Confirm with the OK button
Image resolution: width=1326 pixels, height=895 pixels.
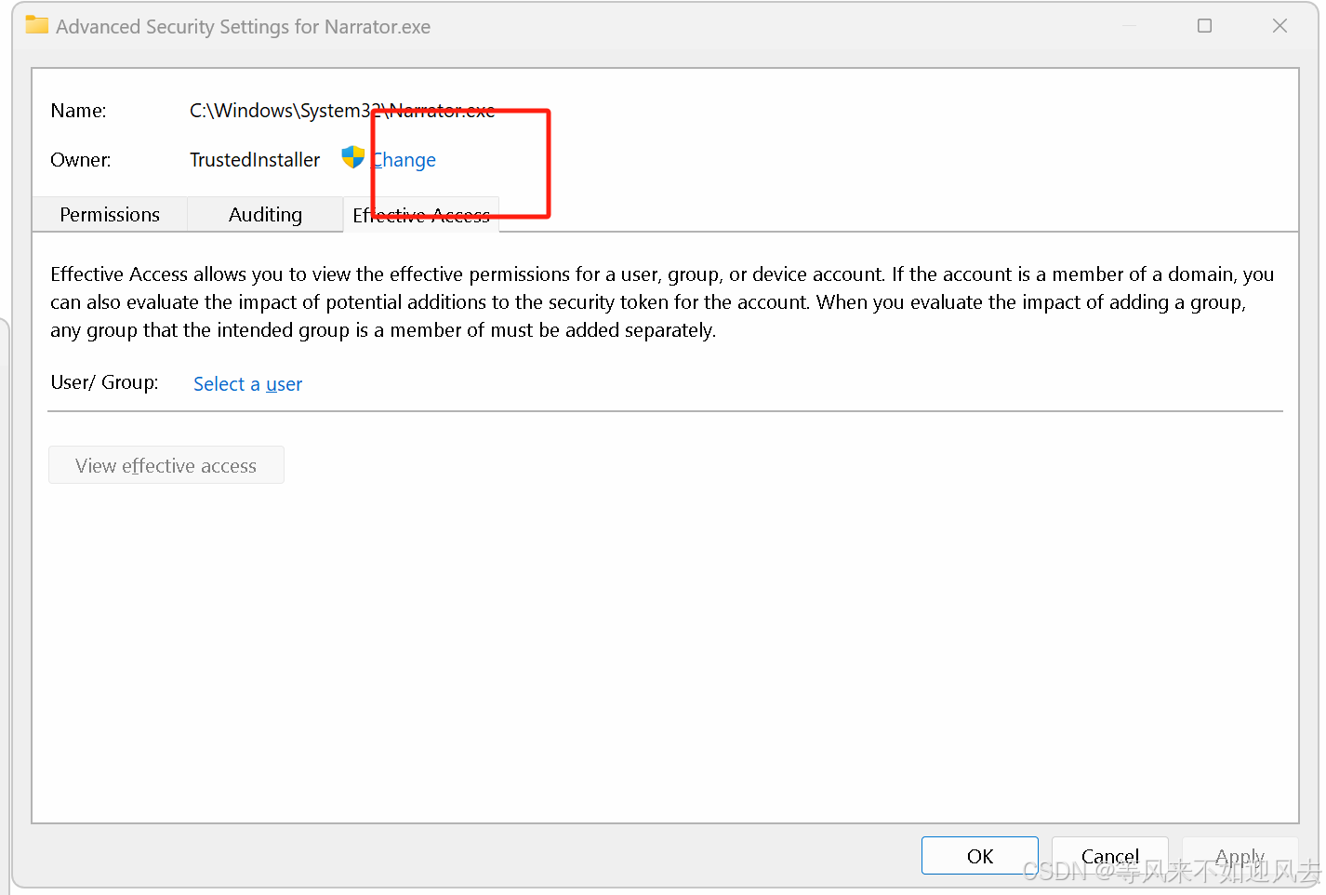click(x=980, y=856)
